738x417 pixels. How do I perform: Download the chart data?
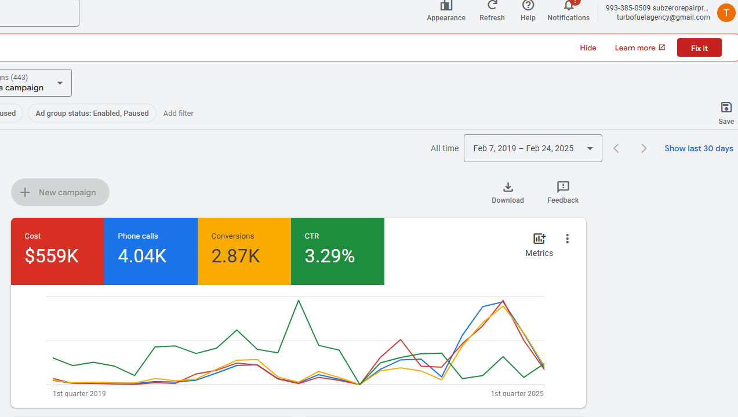(x=508, y=187)
